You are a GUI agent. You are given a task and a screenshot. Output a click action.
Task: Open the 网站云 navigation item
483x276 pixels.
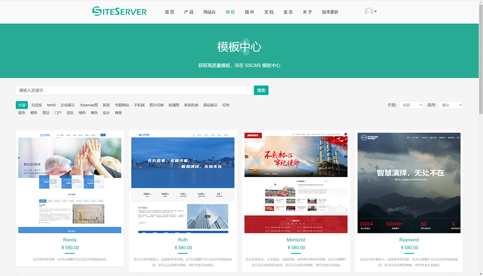[209, 12]
